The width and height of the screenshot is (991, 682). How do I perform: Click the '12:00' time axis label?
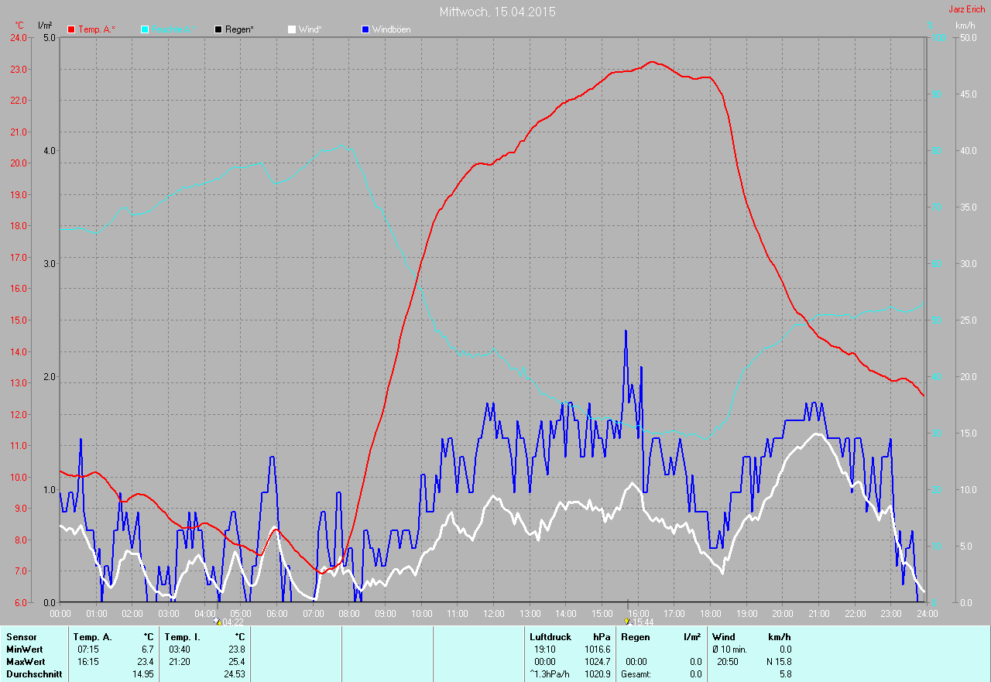click(x=494, y=613)
